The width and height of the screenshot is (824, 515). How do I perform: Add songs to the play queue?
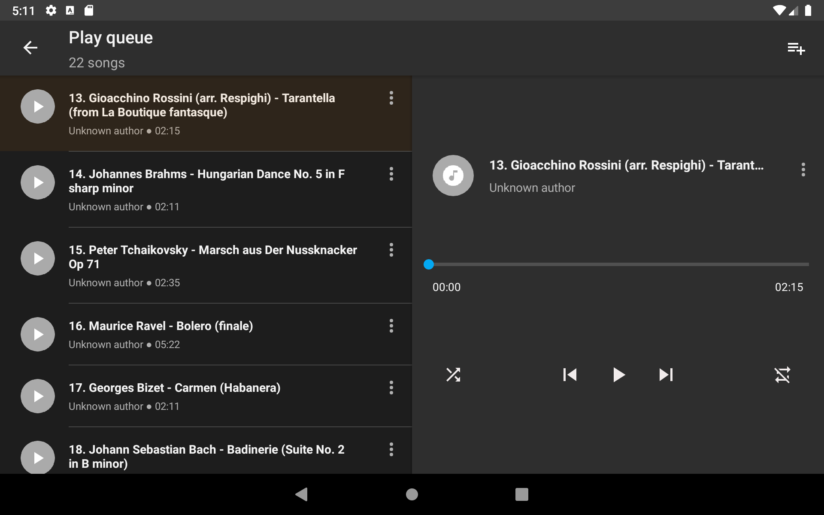click(x=797, y=48)
